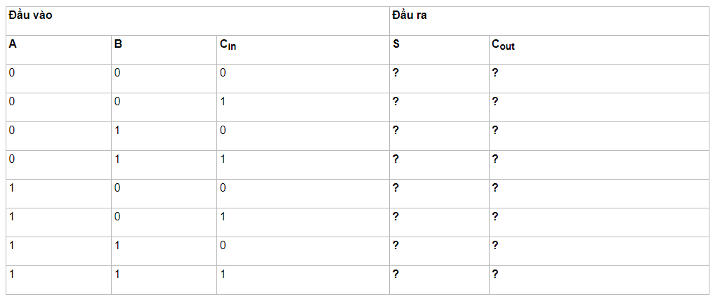Select the S column header
This screenshot has width=713, height=299.
click(439, 50)
